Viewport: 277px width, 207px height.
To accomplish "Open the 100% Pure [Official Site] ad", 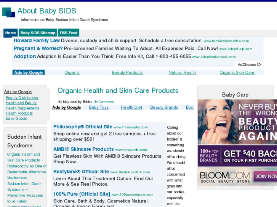I will pyautogui.click(x=82, y=194).
